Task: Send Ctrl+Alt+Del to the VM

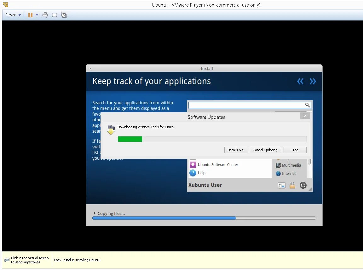Action: point(45,15)
